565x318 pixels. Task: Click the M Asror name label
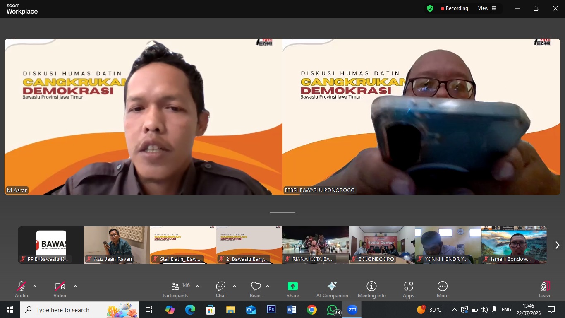(x=17, y=190)
